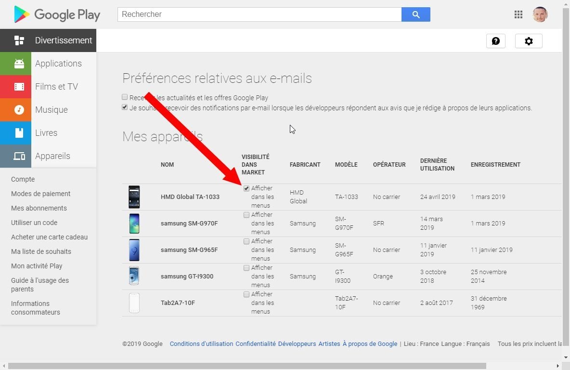This screenshot has width=570, height=370.
Task: Click the Divertissement grid icon
Action: point(19,40)
